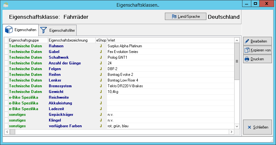
Task: Click the empty Wert cell for Akkuleistung
Action: [x=171, y=103]
